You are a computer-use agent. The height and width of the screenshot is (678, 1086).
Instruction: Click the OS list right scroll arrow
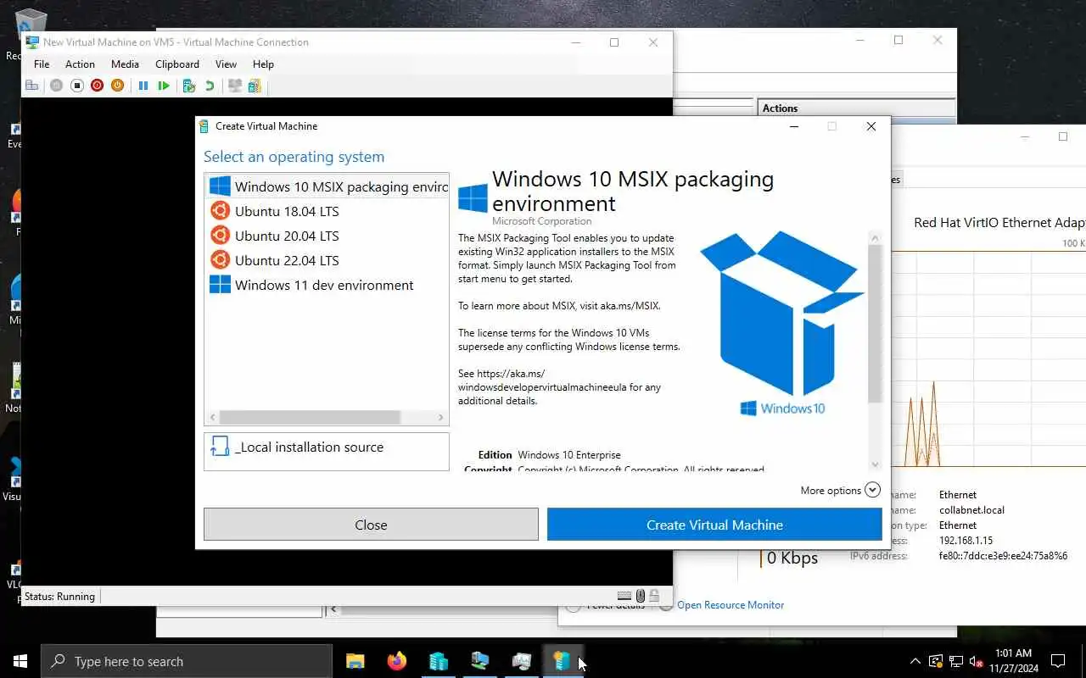click(440, 417)
